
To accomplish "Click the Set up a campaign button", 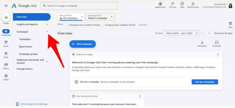I will coord(205,82).
